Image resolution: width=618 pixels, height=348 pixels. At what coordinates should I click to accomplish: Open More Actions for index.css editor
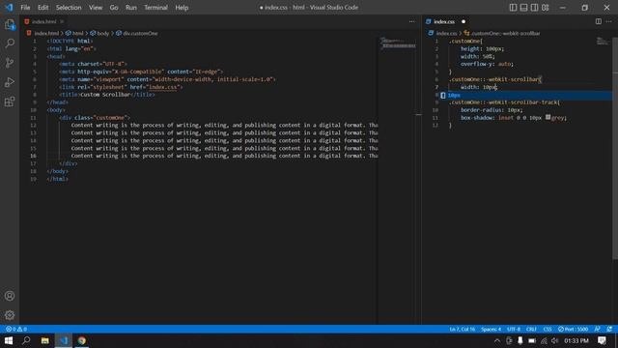[x=609, y=21]
